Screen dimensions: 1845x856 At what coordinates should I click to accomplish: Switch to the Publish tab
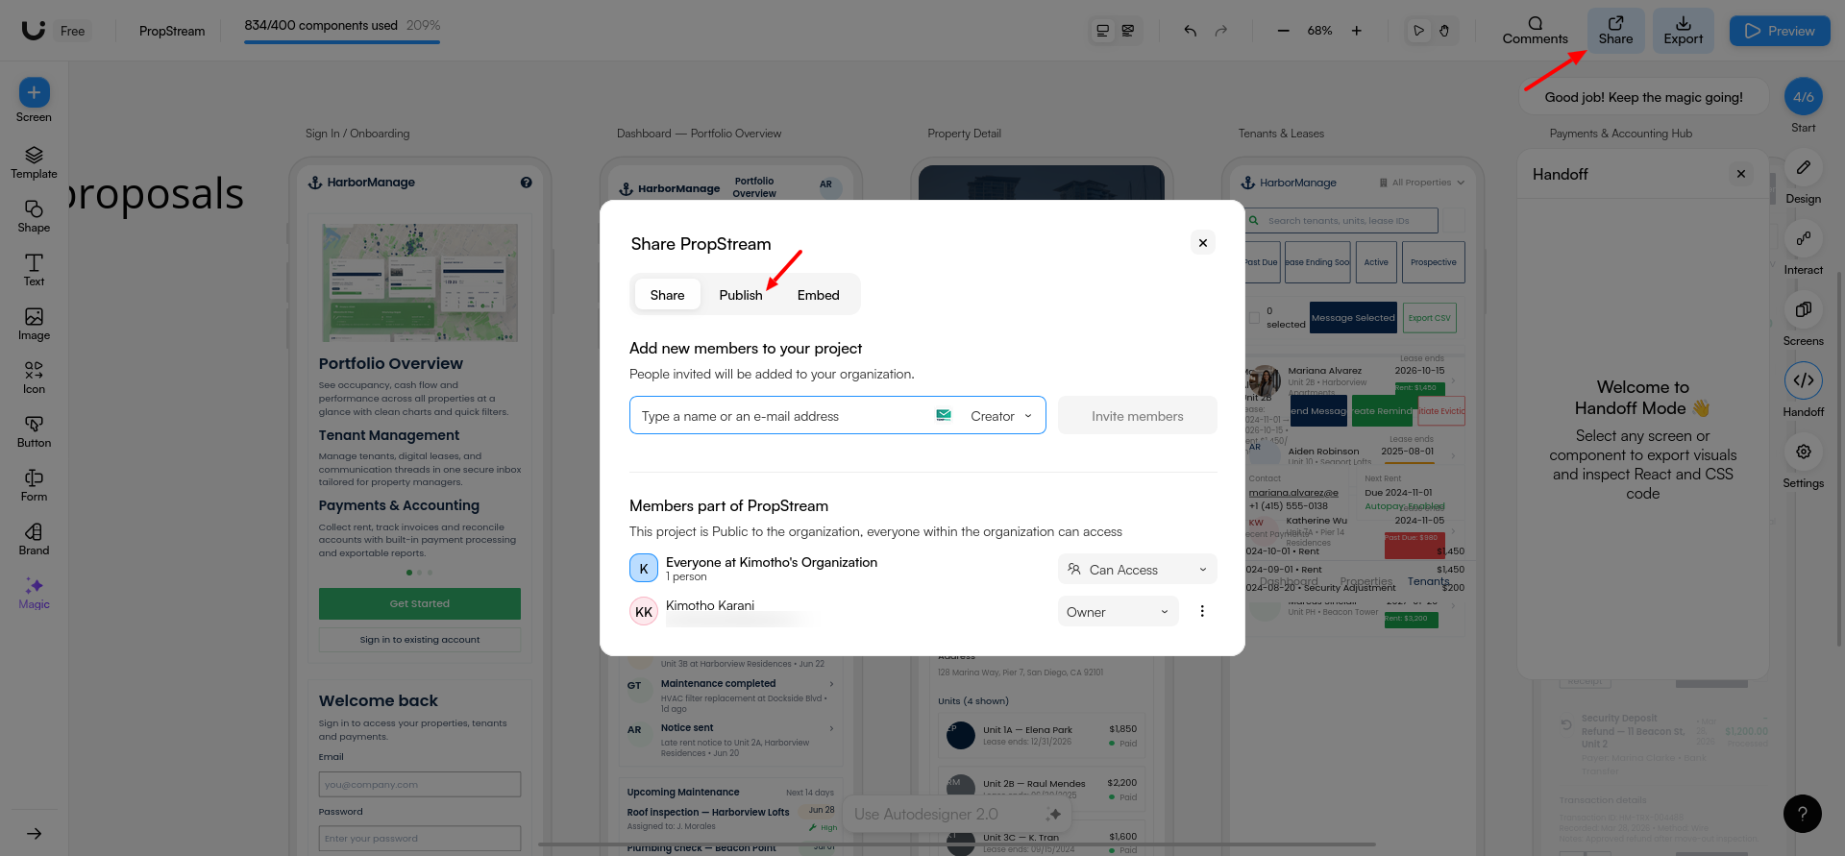[x=741, y=295]
